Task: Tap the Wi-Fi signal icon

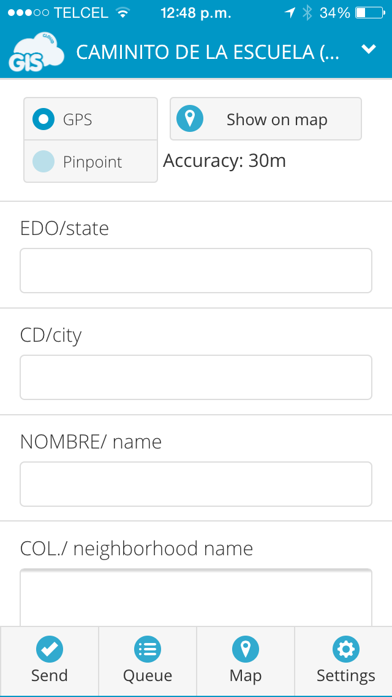Action: click(123, 13)
